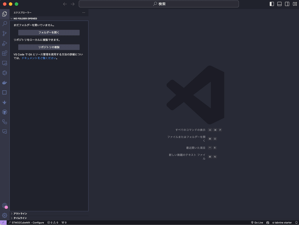Open the Run and Debug view
Image resolution: width=299 pixels, height=225 pixels.
point(4,43)
